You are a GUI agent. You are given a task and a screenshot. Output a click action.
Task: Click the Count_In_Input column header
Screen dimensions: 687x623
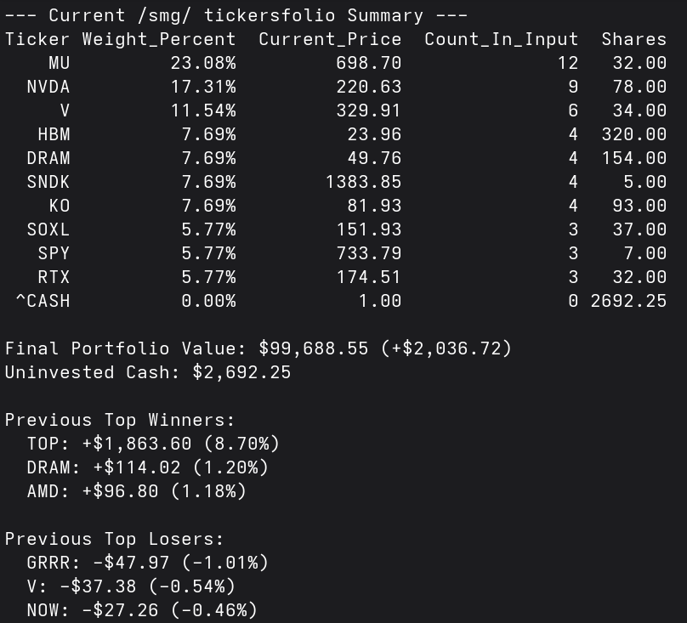[x=502, y=39]
